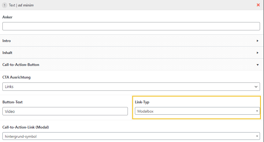This screenshot has height=142, width=264.
Task: Click the arrow of the Modalbox select
Action: pyautogui.click(x=257, y=111)
